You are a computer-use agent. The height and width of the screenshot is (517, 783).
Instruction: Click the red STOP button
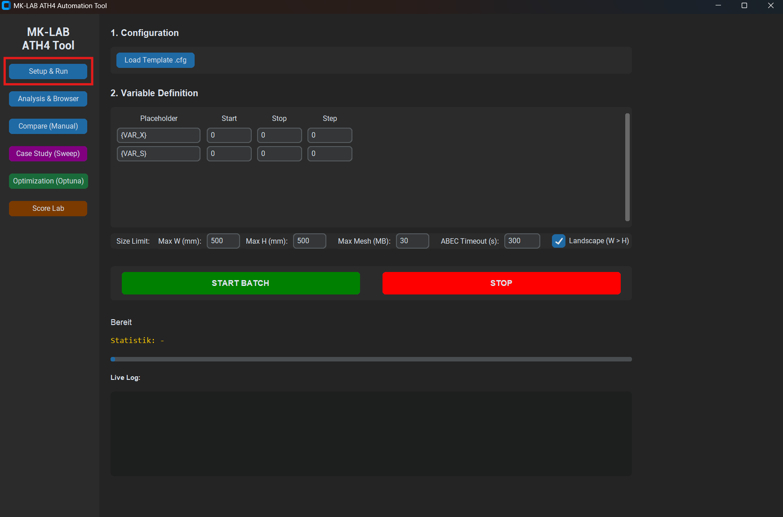502,283
